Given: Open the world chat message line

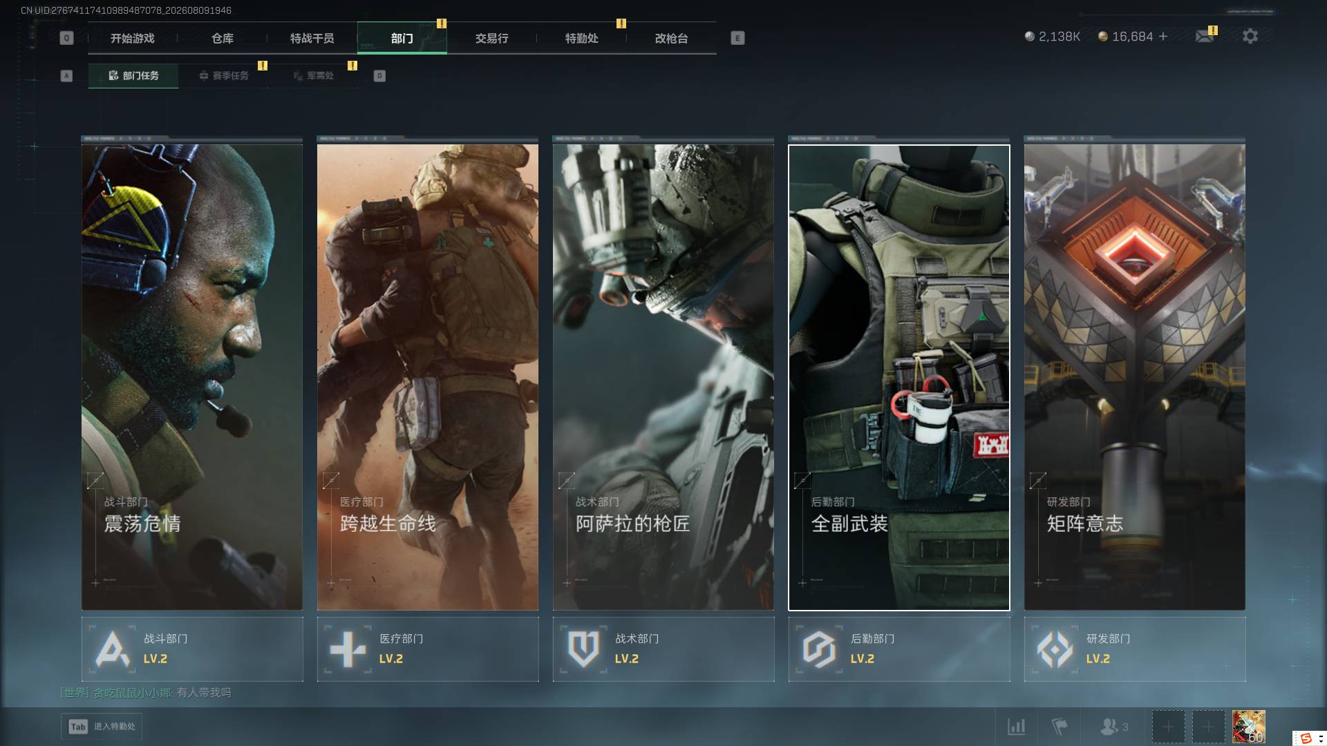Looking at the screenshot, I should pyautogui.click(x=146, y=693).
